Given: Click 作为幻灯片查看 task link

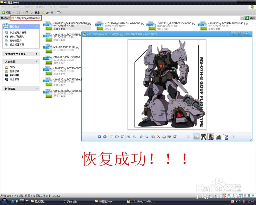Looking at the screenshot, I should pos(18,33).
